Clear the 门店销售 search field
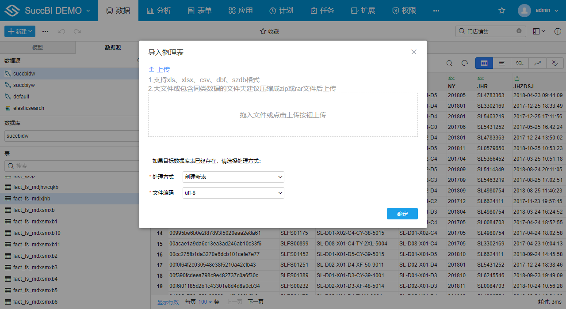This screenshot has width=566, height=309. click(x=519, y=31)
